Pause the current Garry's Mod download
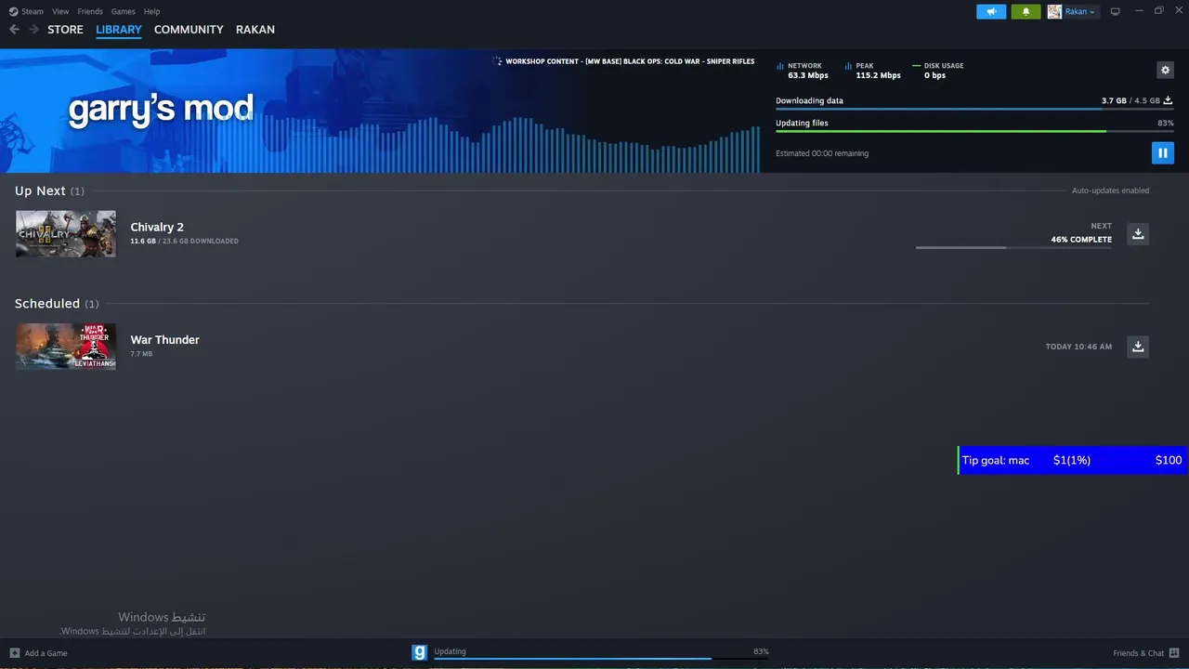 coord(1162,153)
